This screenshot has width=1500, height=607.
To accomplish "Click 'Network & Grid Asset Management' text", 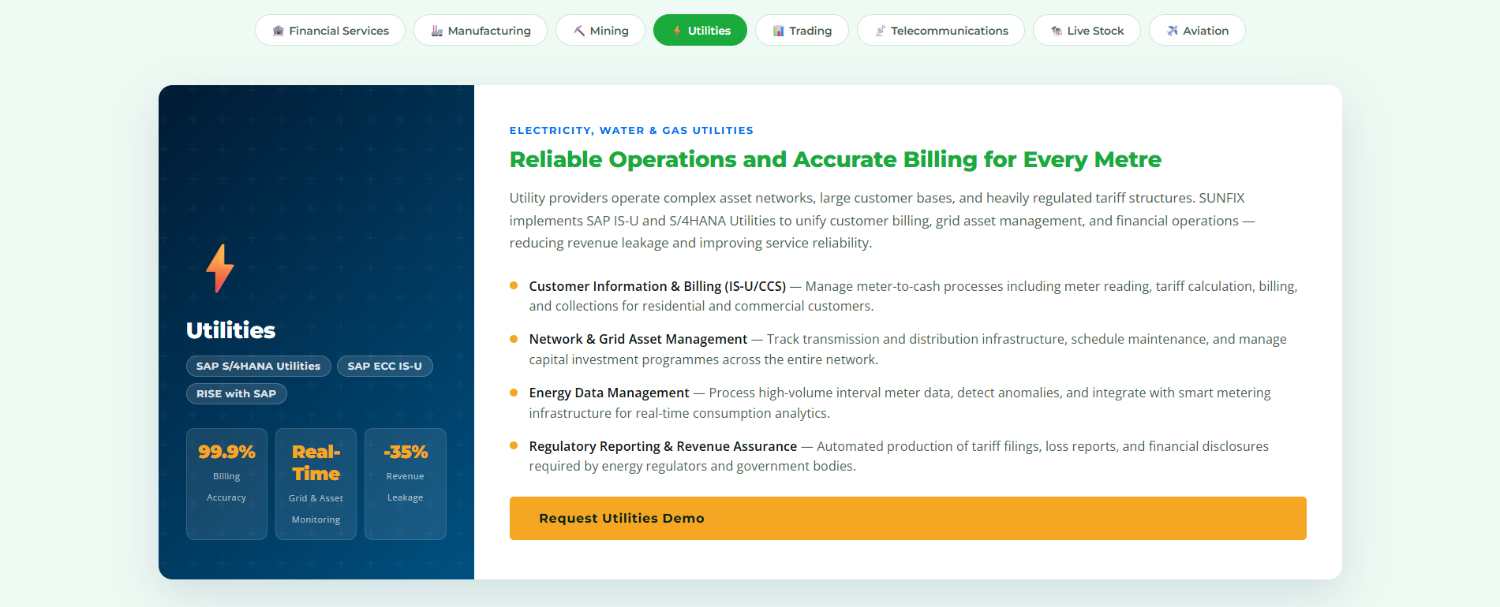I will click(x=638, y=339).
